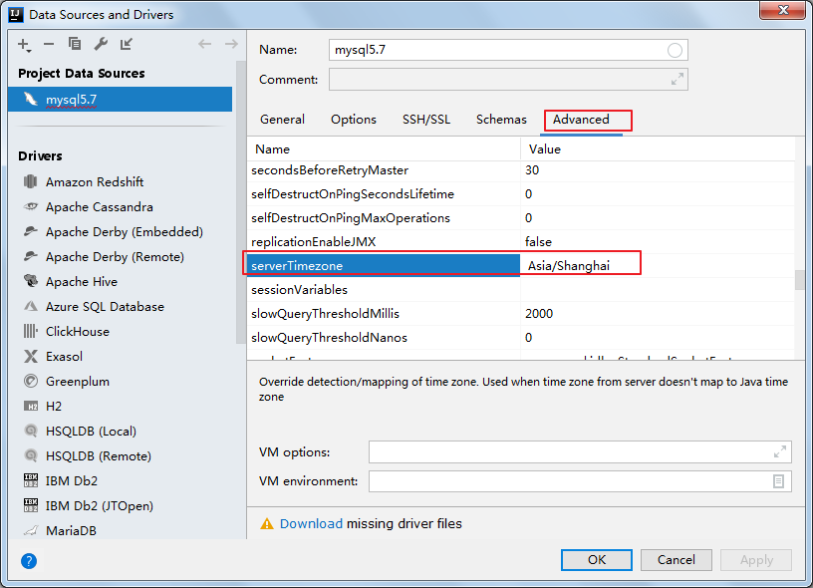
Task: Select the serverTimezone property row
Action: click(x=520, y=265)
